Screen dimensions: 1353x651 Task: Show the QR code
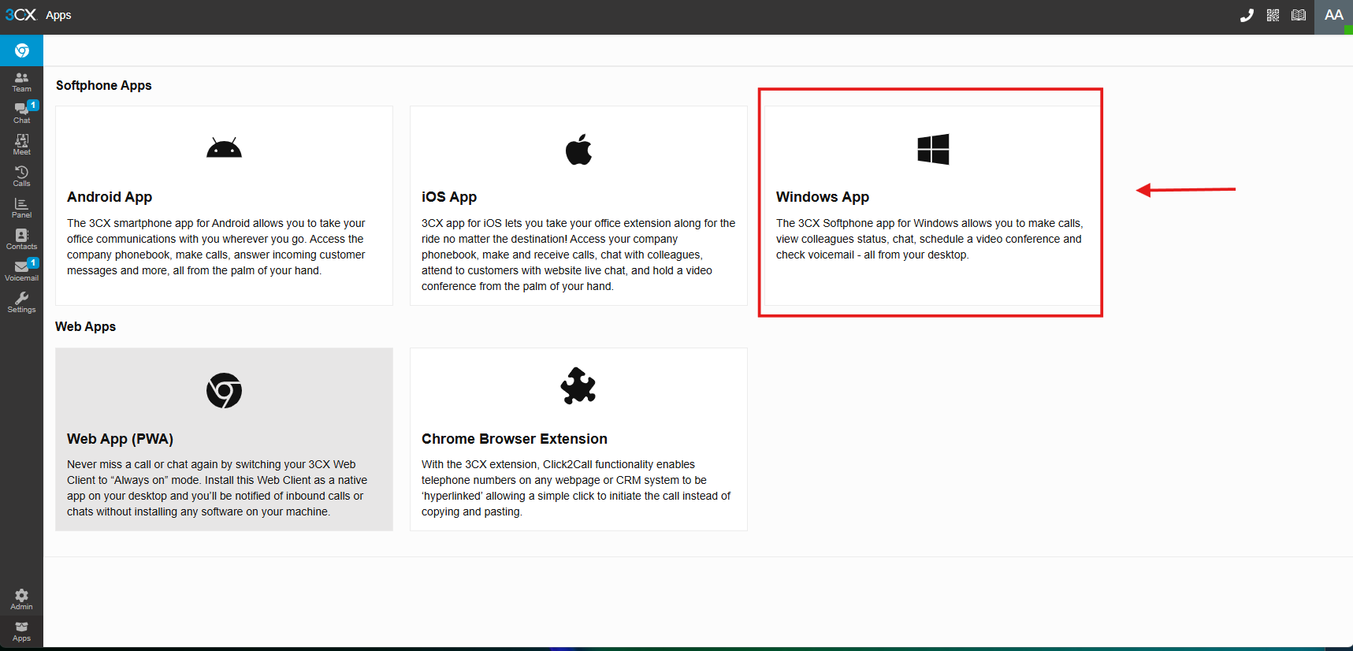click(1273, 15)
